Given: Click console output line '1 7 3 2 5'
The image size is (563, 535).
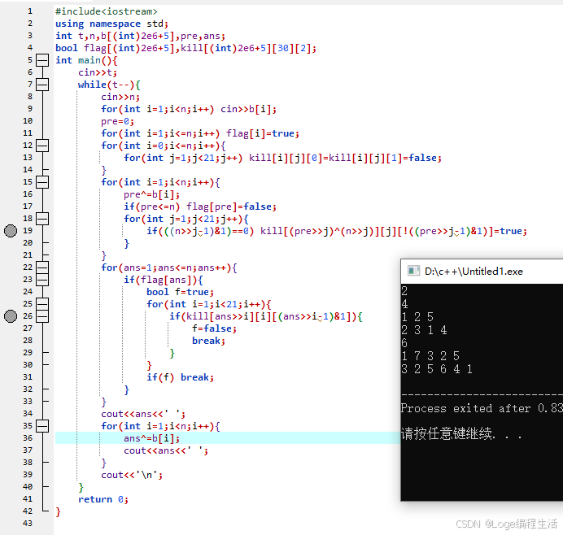Looking at the screenshot, I should (430, 356).
